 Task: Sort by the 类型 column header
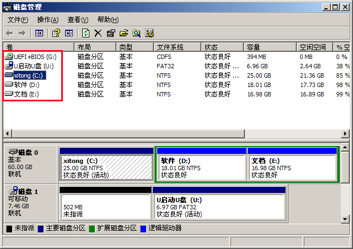point(135,47)
